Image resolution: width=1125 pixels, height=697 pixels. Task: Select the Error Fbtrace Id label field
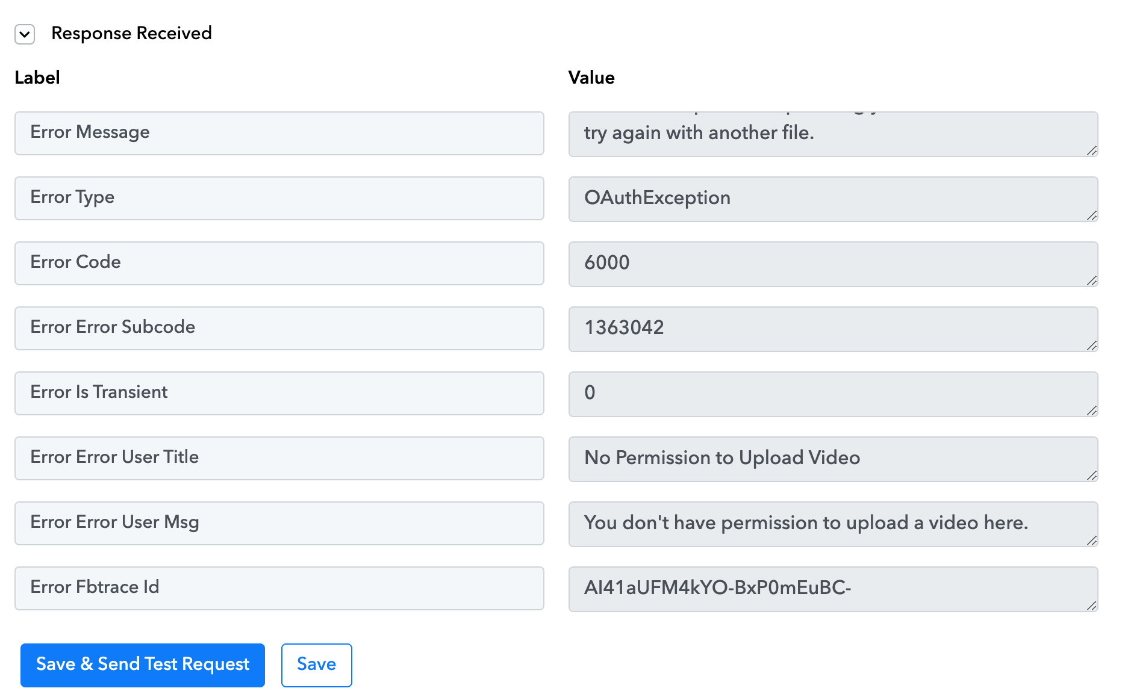pyautogui.click(x=279, y=588)
